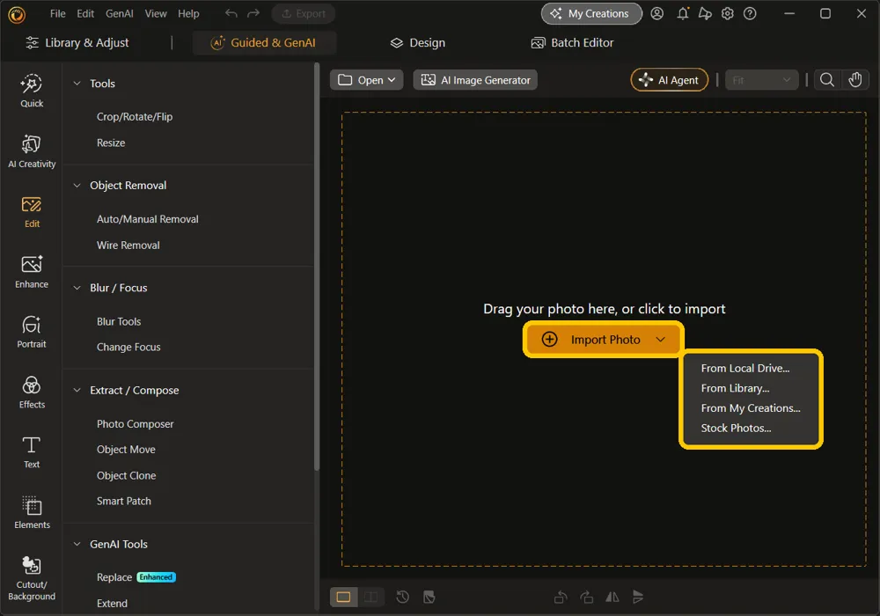Open the AI Agent
This screenshot has height=616, width=880.
point(669,80)
